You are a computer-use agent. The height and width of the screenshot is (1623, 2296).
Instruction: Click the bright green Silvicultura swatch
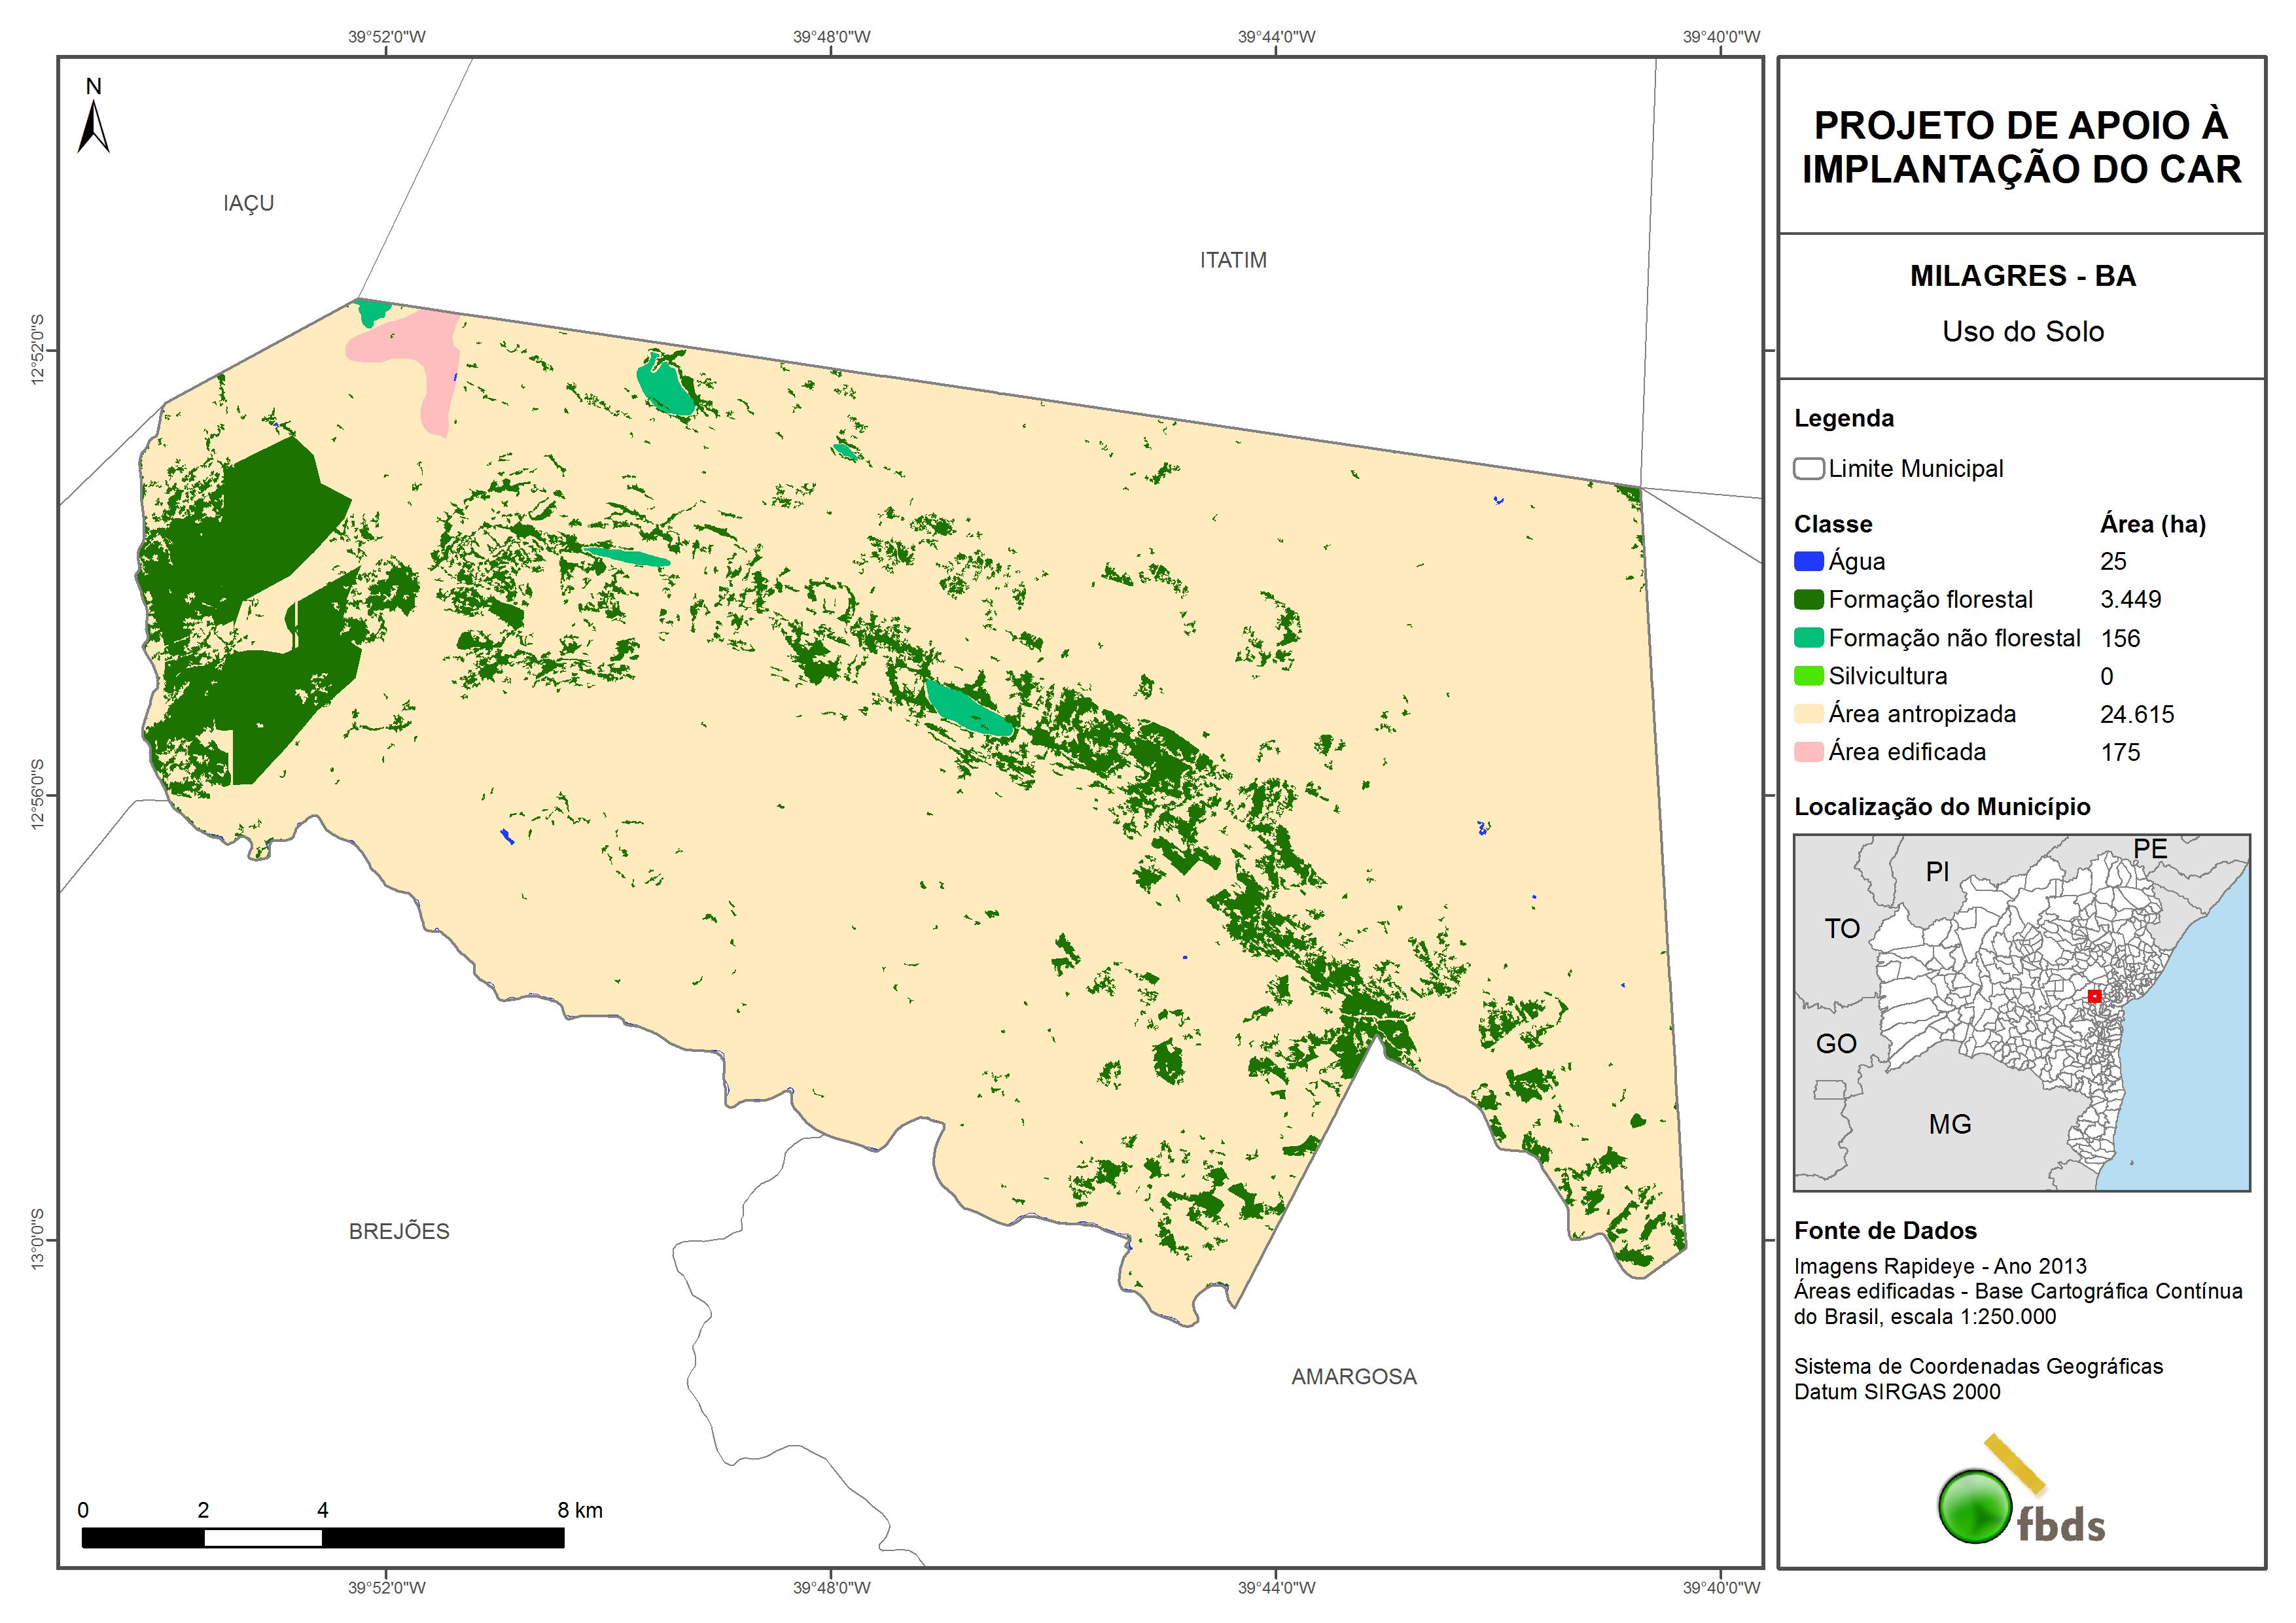[1808, 676]
